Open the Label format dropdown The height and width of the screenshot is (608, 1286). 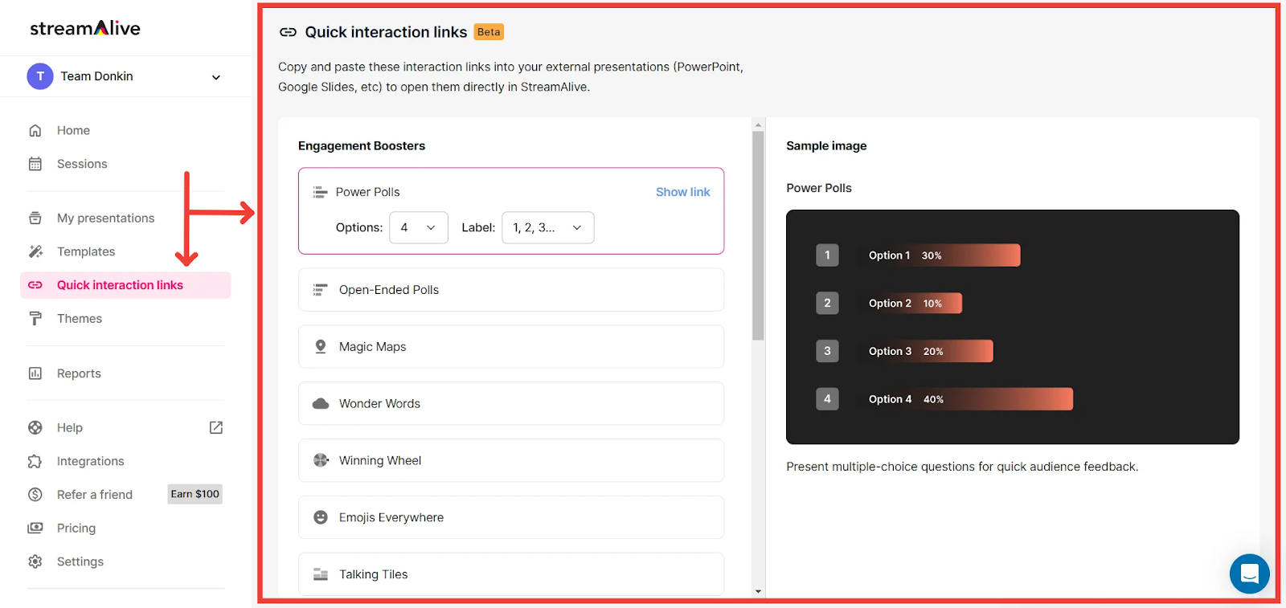coord(548,228)
